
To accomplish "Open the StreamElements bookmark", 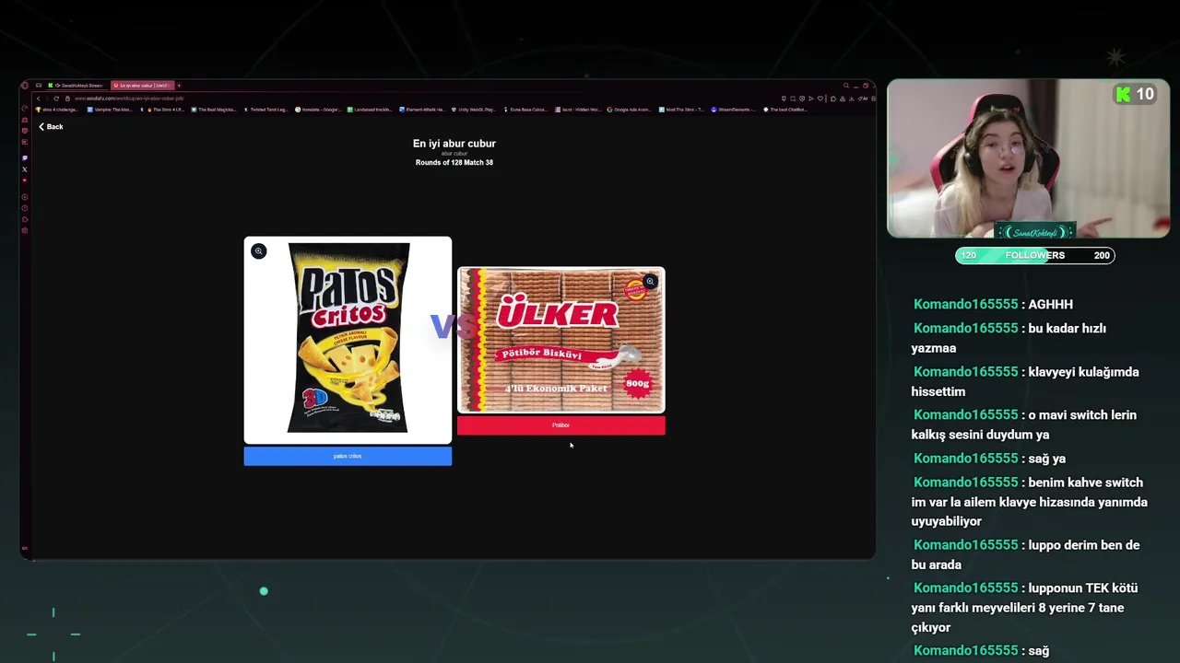I will [735, 110].
